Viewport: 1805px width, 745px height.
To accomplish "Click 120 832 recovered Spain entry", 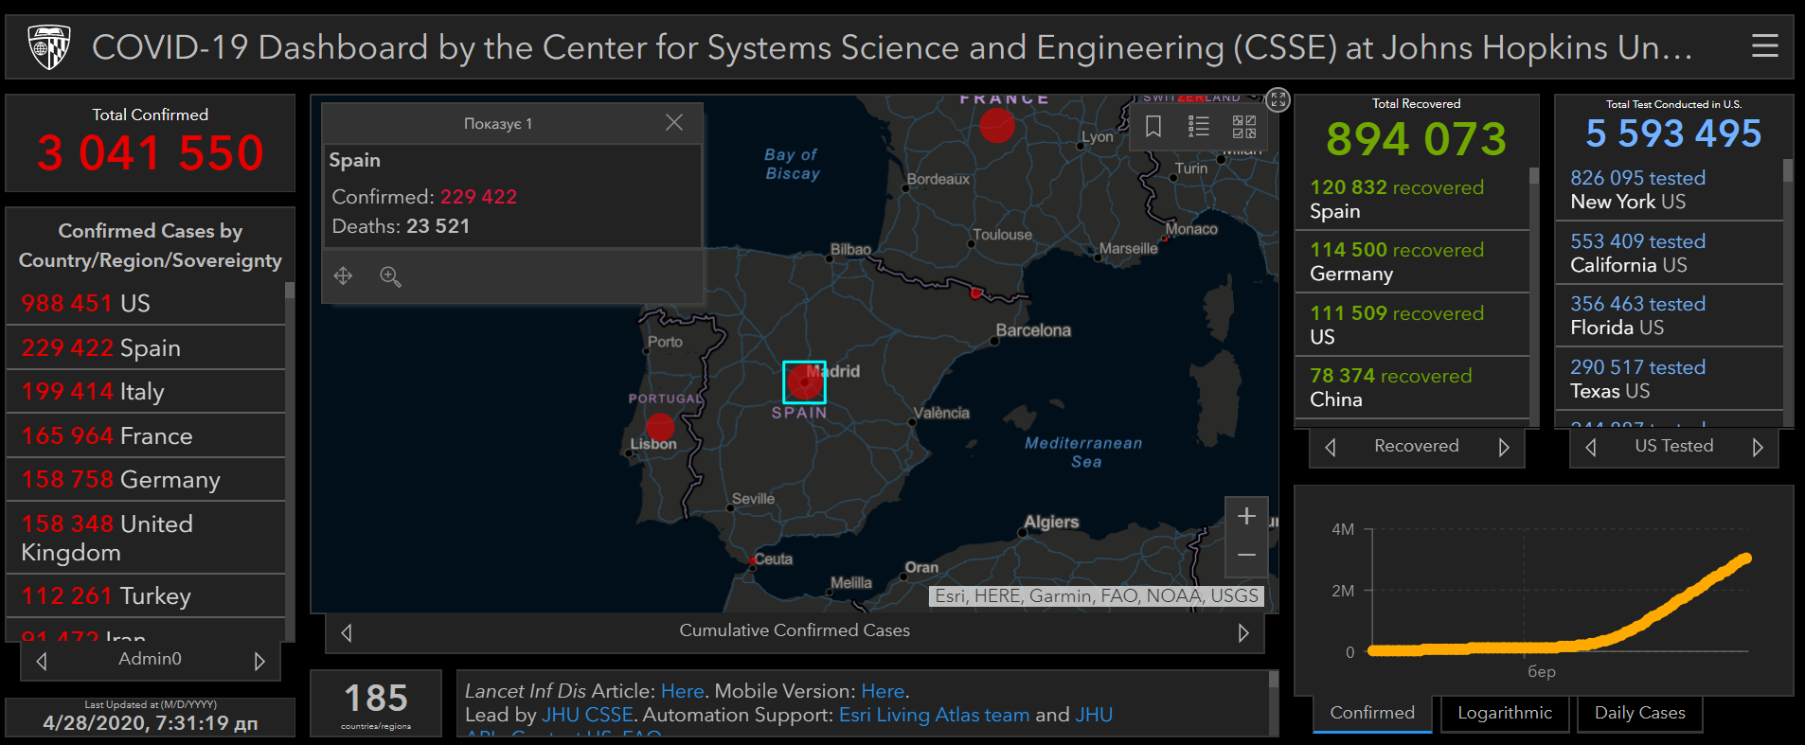I will pos(1412,199).
